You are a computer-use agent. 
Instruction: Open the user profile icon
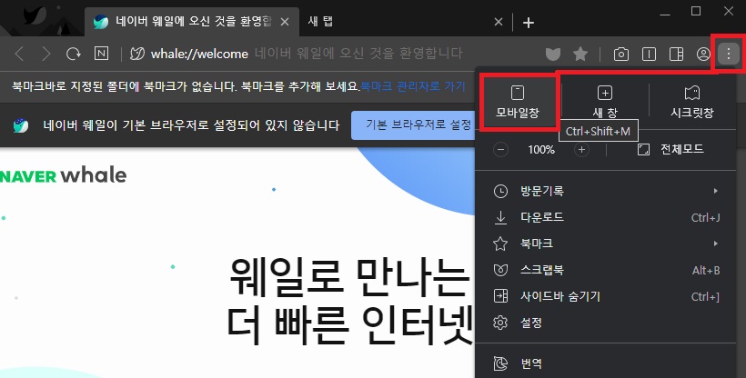[703, 55]
